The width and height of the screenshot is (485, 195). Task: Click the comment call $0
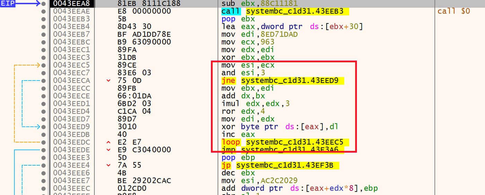tap(454, 11)
